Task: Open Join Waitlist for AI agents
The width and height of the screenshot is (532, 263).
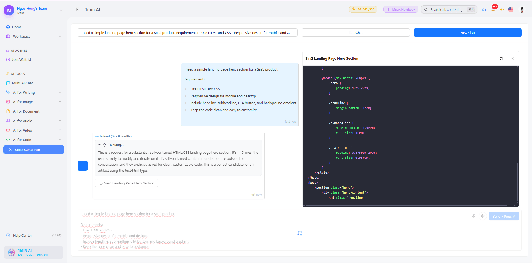Action: pyautogui.click(x=21, y=59)
